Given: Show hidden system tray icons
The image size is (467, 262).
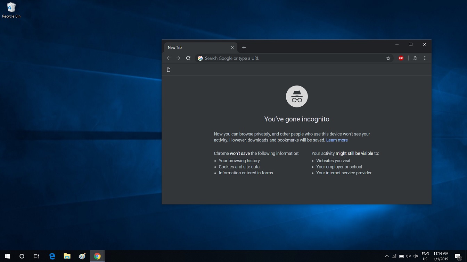Looking at the screenshot, I should click(x=387, y=256).
